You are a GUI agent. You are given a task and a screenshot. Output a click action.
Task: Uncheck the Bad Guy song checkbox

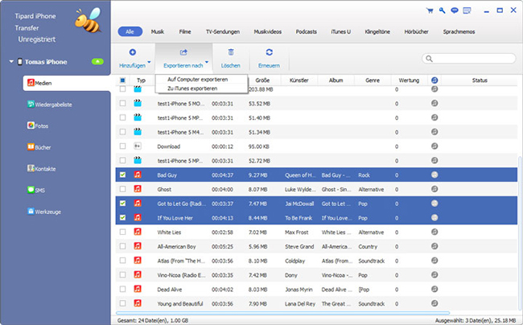click(122, 175)
